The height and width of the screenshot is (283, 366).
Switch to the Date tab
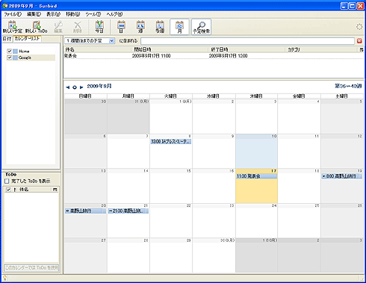pyautogui.click(x=7, y=39)
